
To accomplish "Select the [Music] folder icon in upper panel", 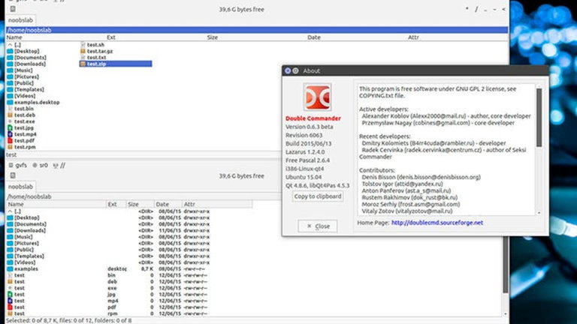I will 10,70.
